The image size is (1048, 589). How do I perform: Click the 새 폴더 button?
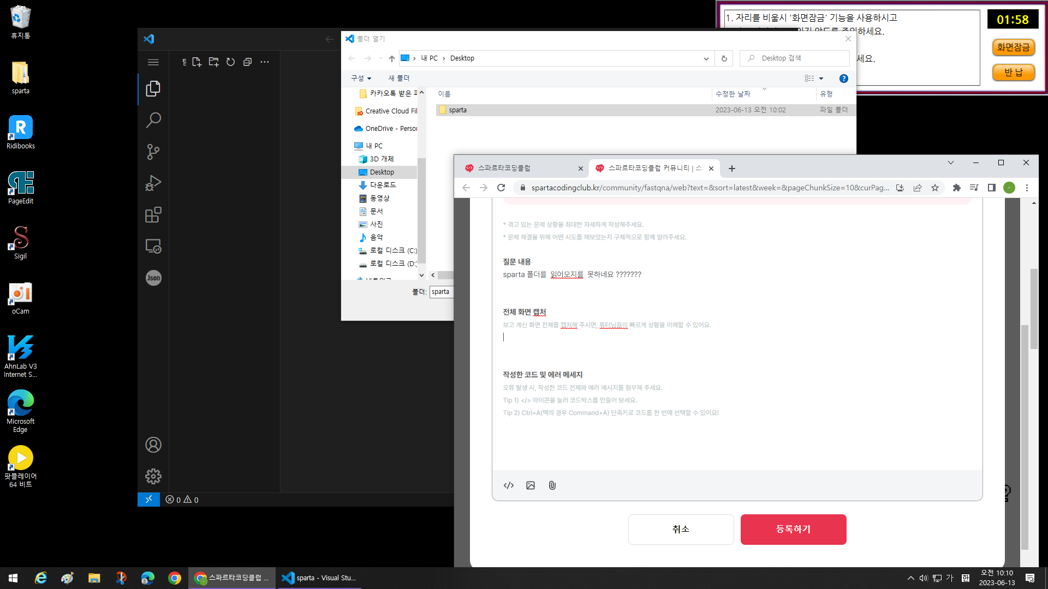pyautogui.click(x=399, y=79)
